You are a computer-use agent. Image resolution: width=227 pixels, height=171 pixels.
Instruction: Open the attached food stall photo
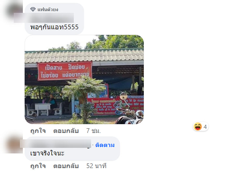[x=84, y=79]
